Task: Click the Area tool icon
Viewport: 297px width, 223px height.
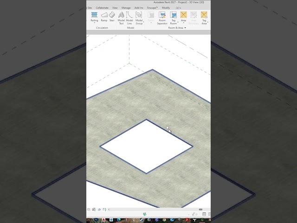Action: click(x=183, y=15)
